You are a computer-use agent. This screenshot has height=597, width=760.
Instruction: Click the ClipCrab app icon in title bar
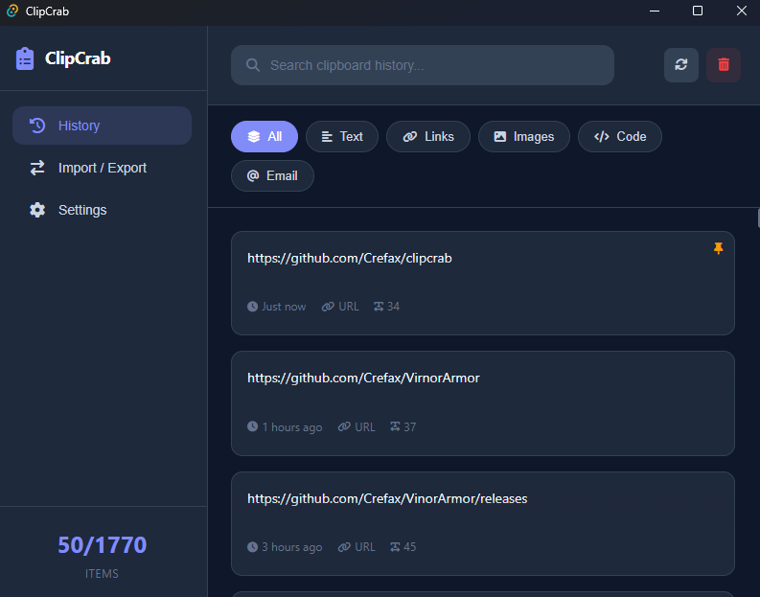(12, 11)
